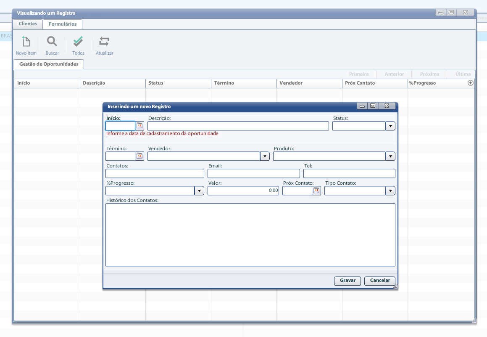Click the Gravar button
This screenshot has width=487, height=337.
click(347, 281)
